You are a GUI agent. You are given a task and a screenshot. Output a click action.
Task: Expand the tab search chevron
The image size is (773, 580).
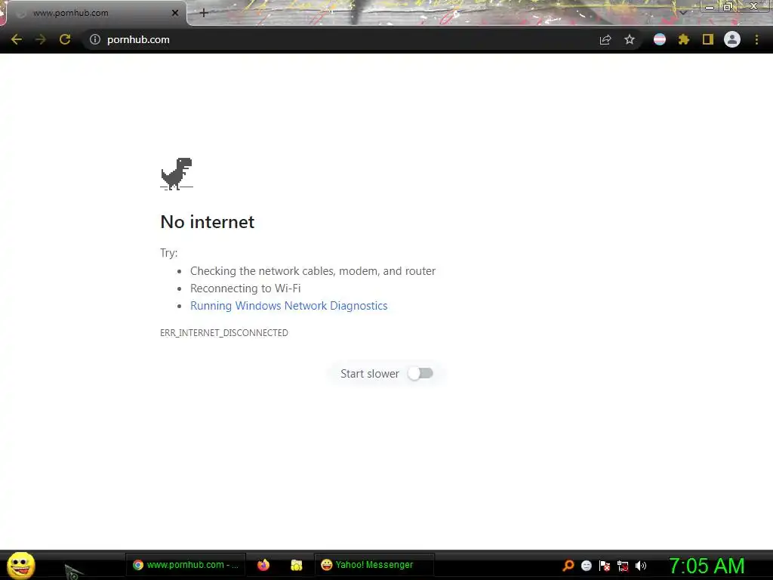tap(684, 11)
